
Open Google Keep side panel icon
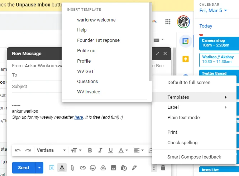point(186,59)
